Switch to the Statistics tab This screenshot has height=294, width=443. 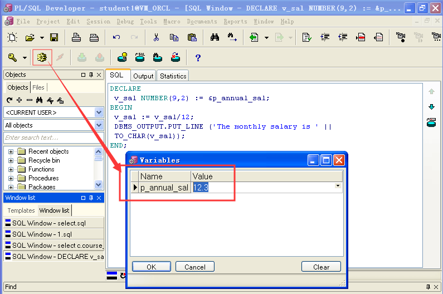(173, 76)
